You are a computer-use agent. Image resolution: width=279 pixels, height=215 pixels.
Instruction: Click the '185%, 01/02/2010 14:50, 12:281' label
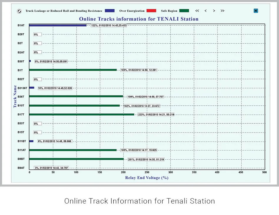139,70
